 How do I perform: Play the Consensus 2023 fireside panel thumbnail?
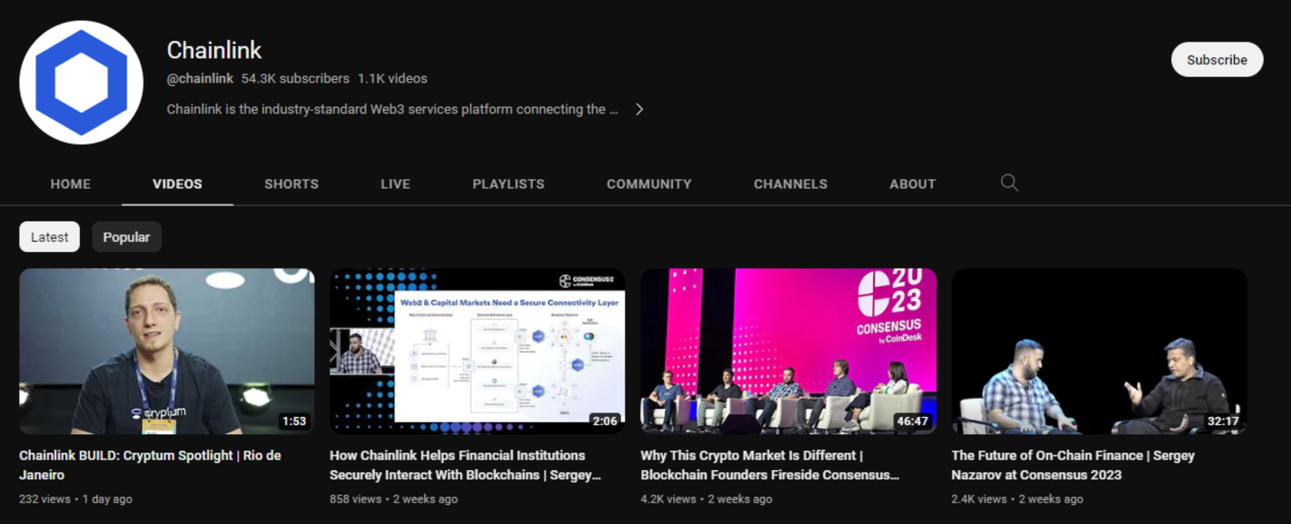point(788,351)
